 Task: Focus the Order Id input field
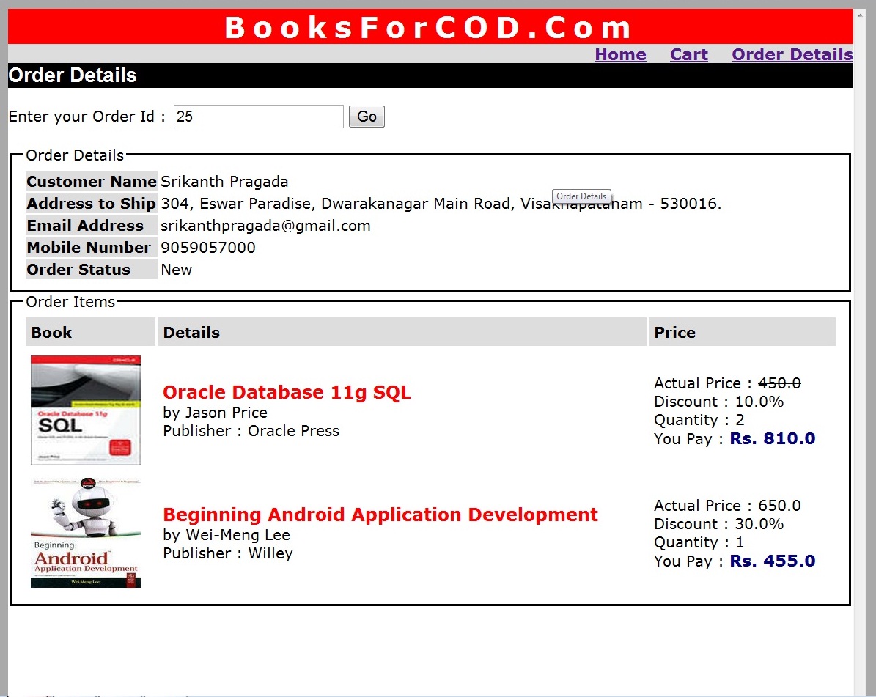(258, 116)
